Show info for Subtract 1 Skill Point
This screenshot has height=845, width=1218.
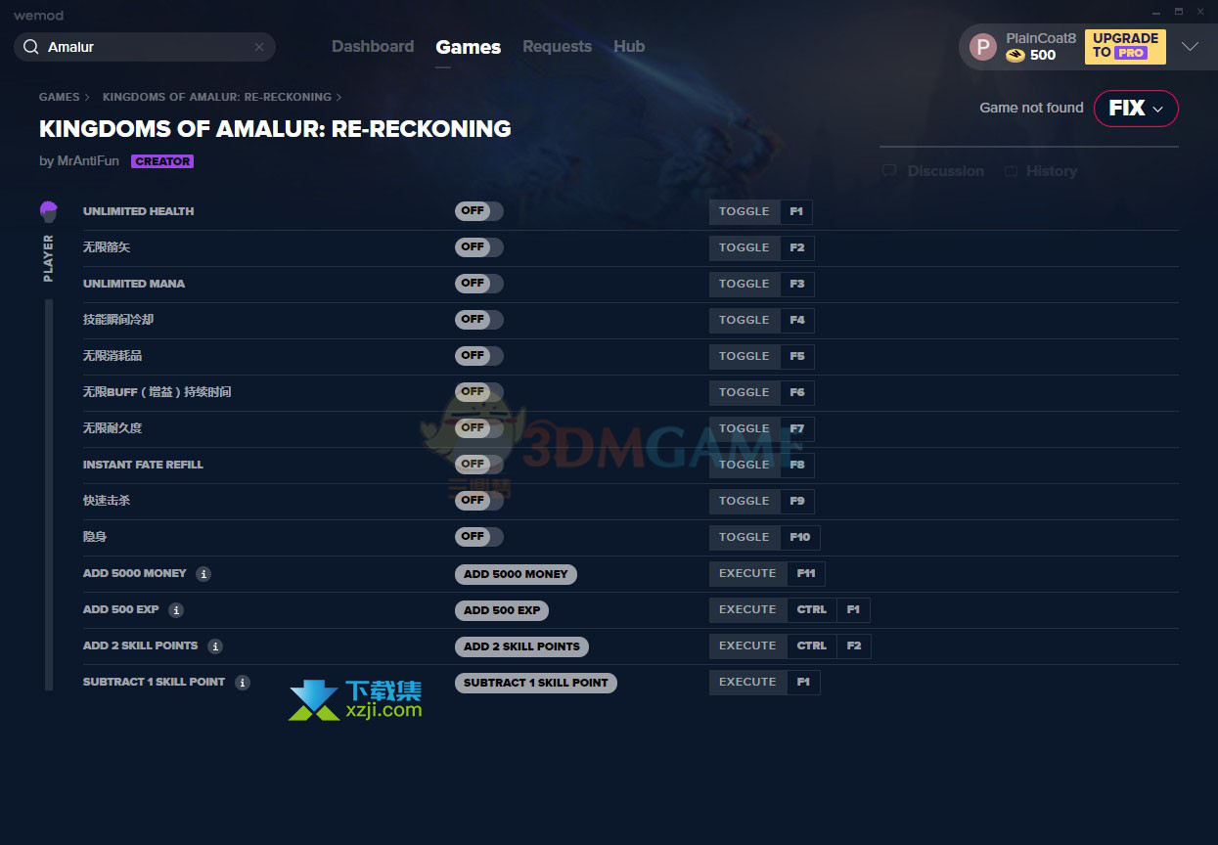pyautogui.click(x=243, y=683)
